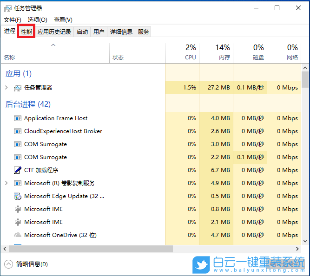Select the CloudExperienceHost Broker process name
The width and height of the screenshot is (310, 276).
(63, 131)
